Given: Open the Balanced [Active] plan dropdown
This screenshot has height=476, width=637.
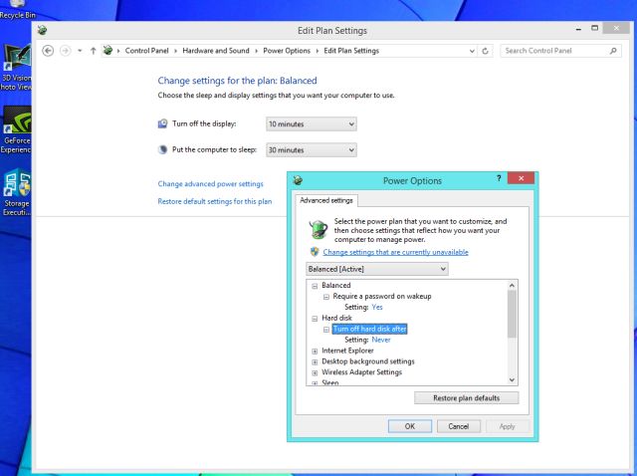Looking at the screenshot, I should pos(377,269).
